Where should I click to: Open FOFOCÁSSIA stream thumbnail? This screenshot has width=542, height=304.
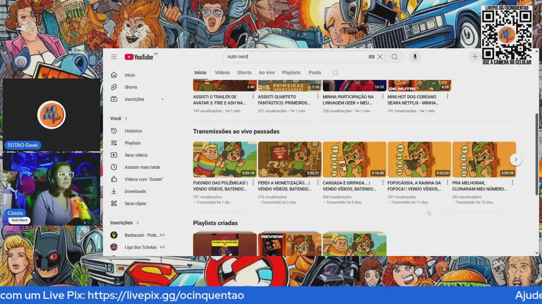click(x=419, y=159)
